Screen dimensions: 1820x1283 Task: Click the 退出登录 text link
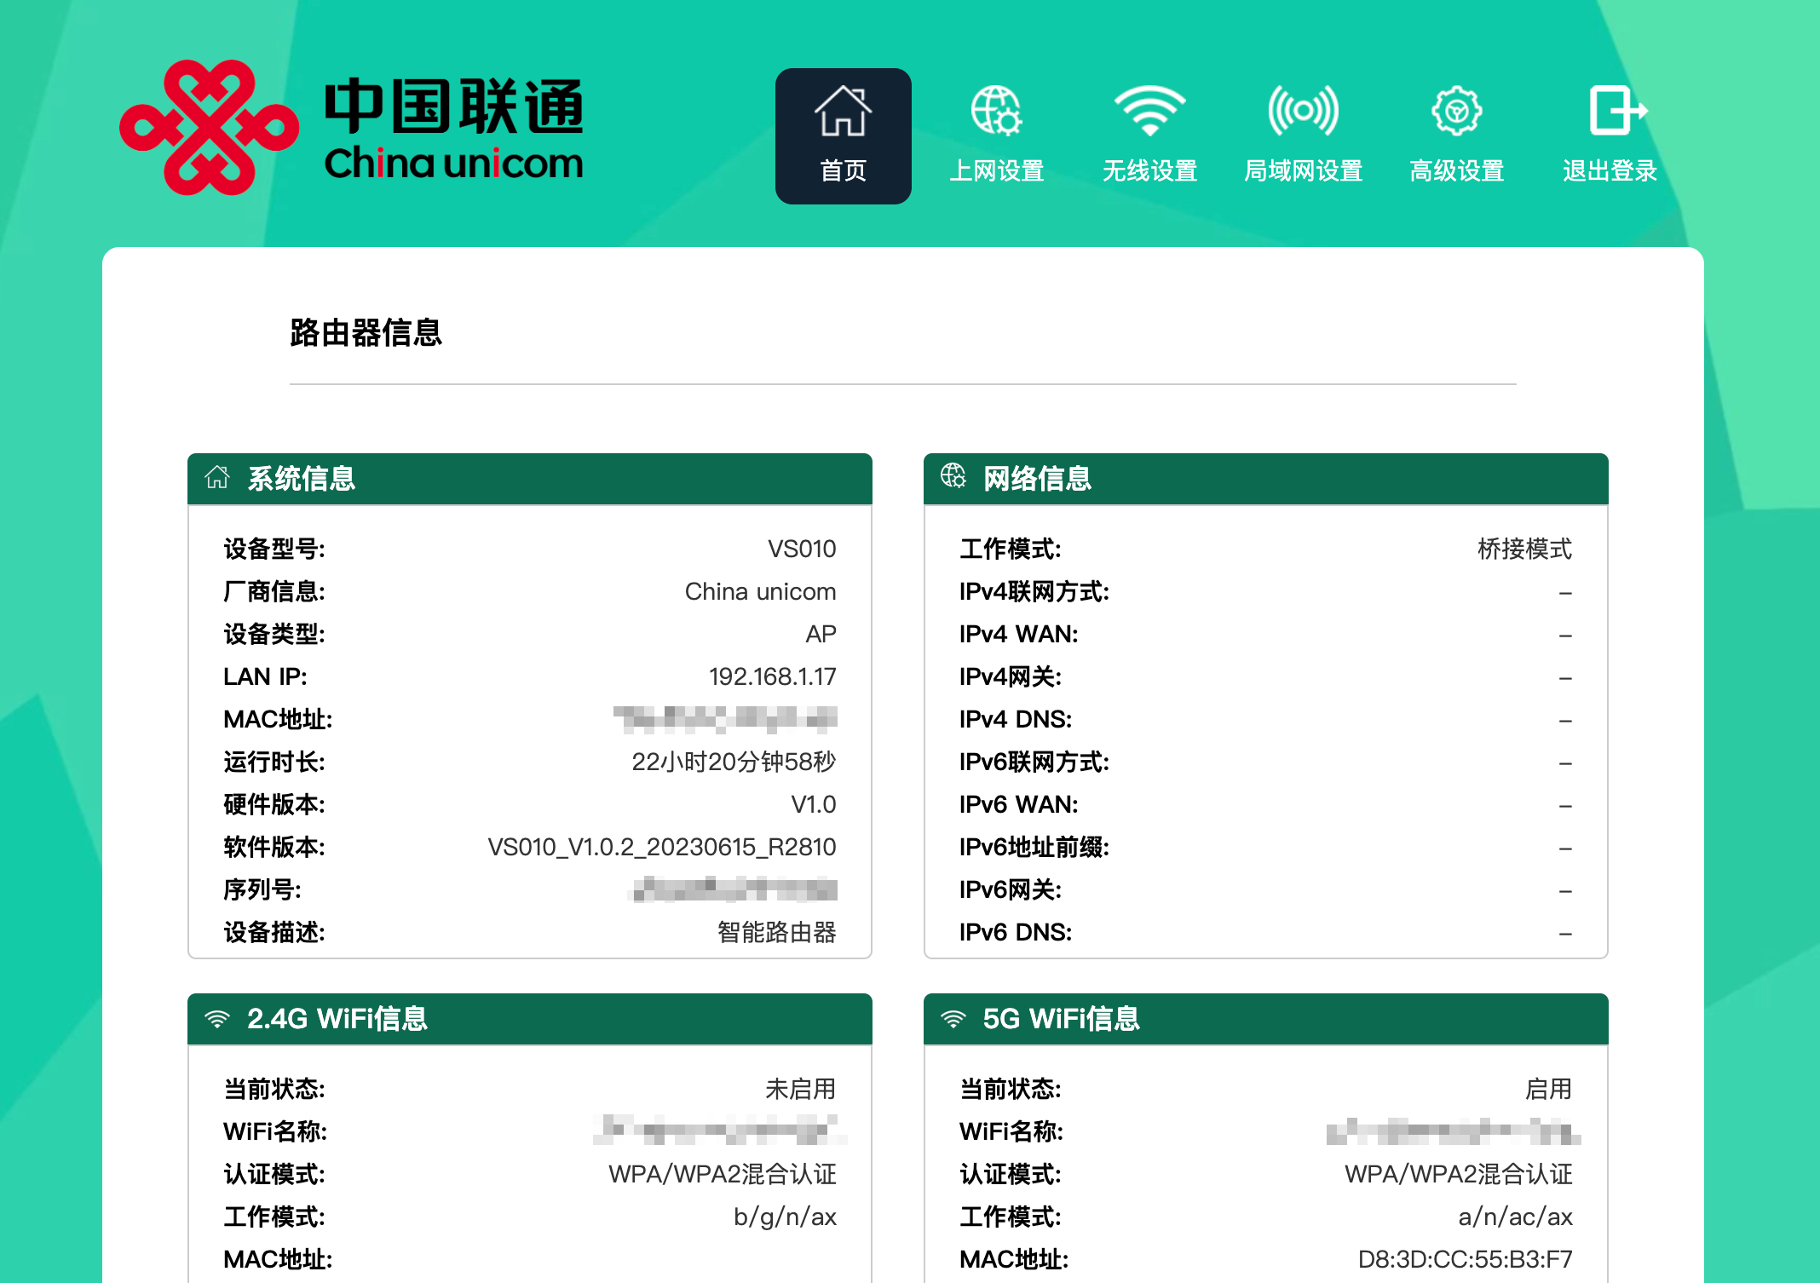click(1610, 170)
